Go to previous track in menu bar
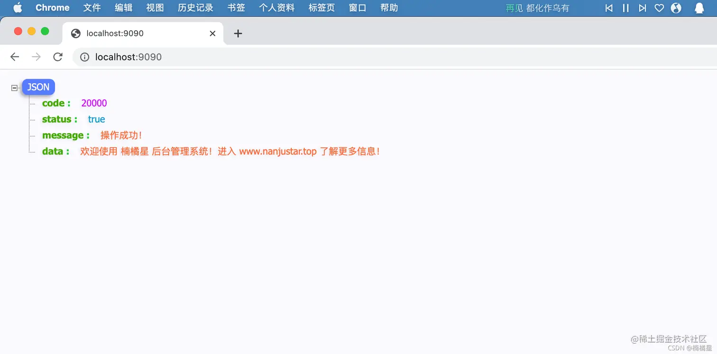Viewport: 717px width, 354px height. (x=609, y=8)
